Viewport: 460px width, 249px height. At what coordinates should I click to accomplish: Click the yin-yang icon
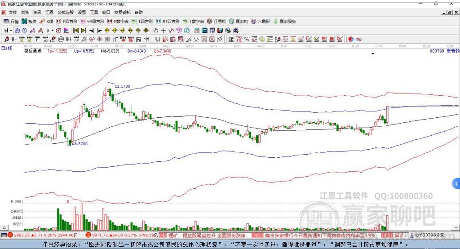[351, 39]
